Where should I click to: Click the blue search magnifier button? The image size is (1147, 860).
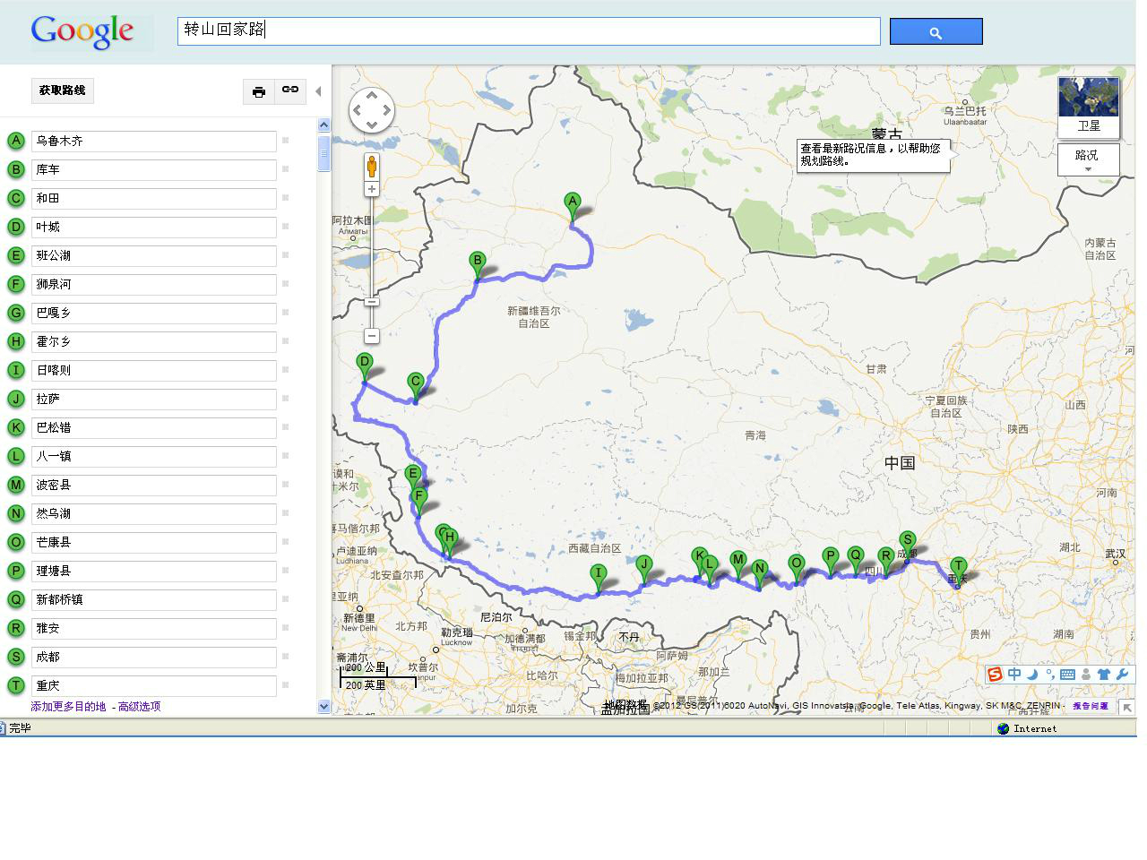coord(936,32)
